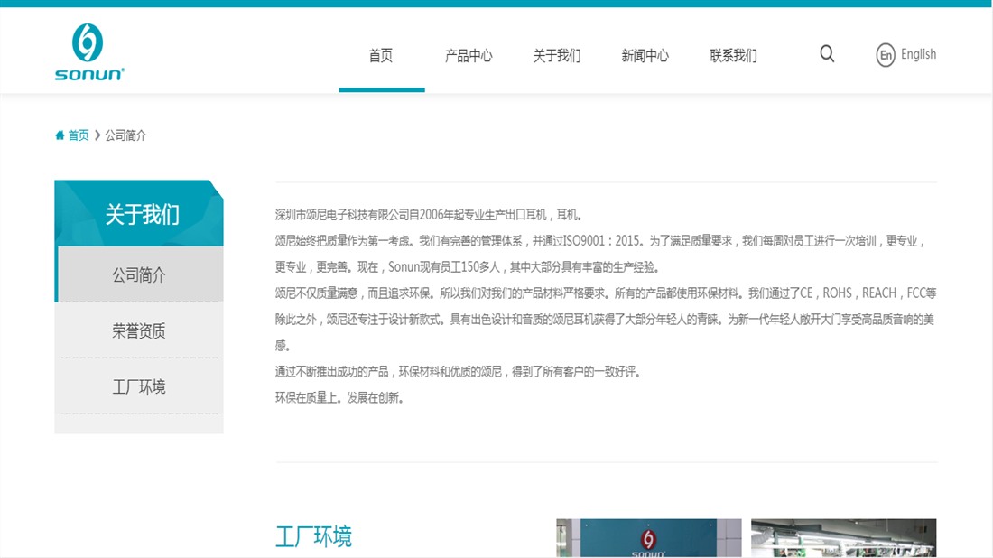Switch site language to English
The width and height of the screenshot is (993, 558).
918,54
